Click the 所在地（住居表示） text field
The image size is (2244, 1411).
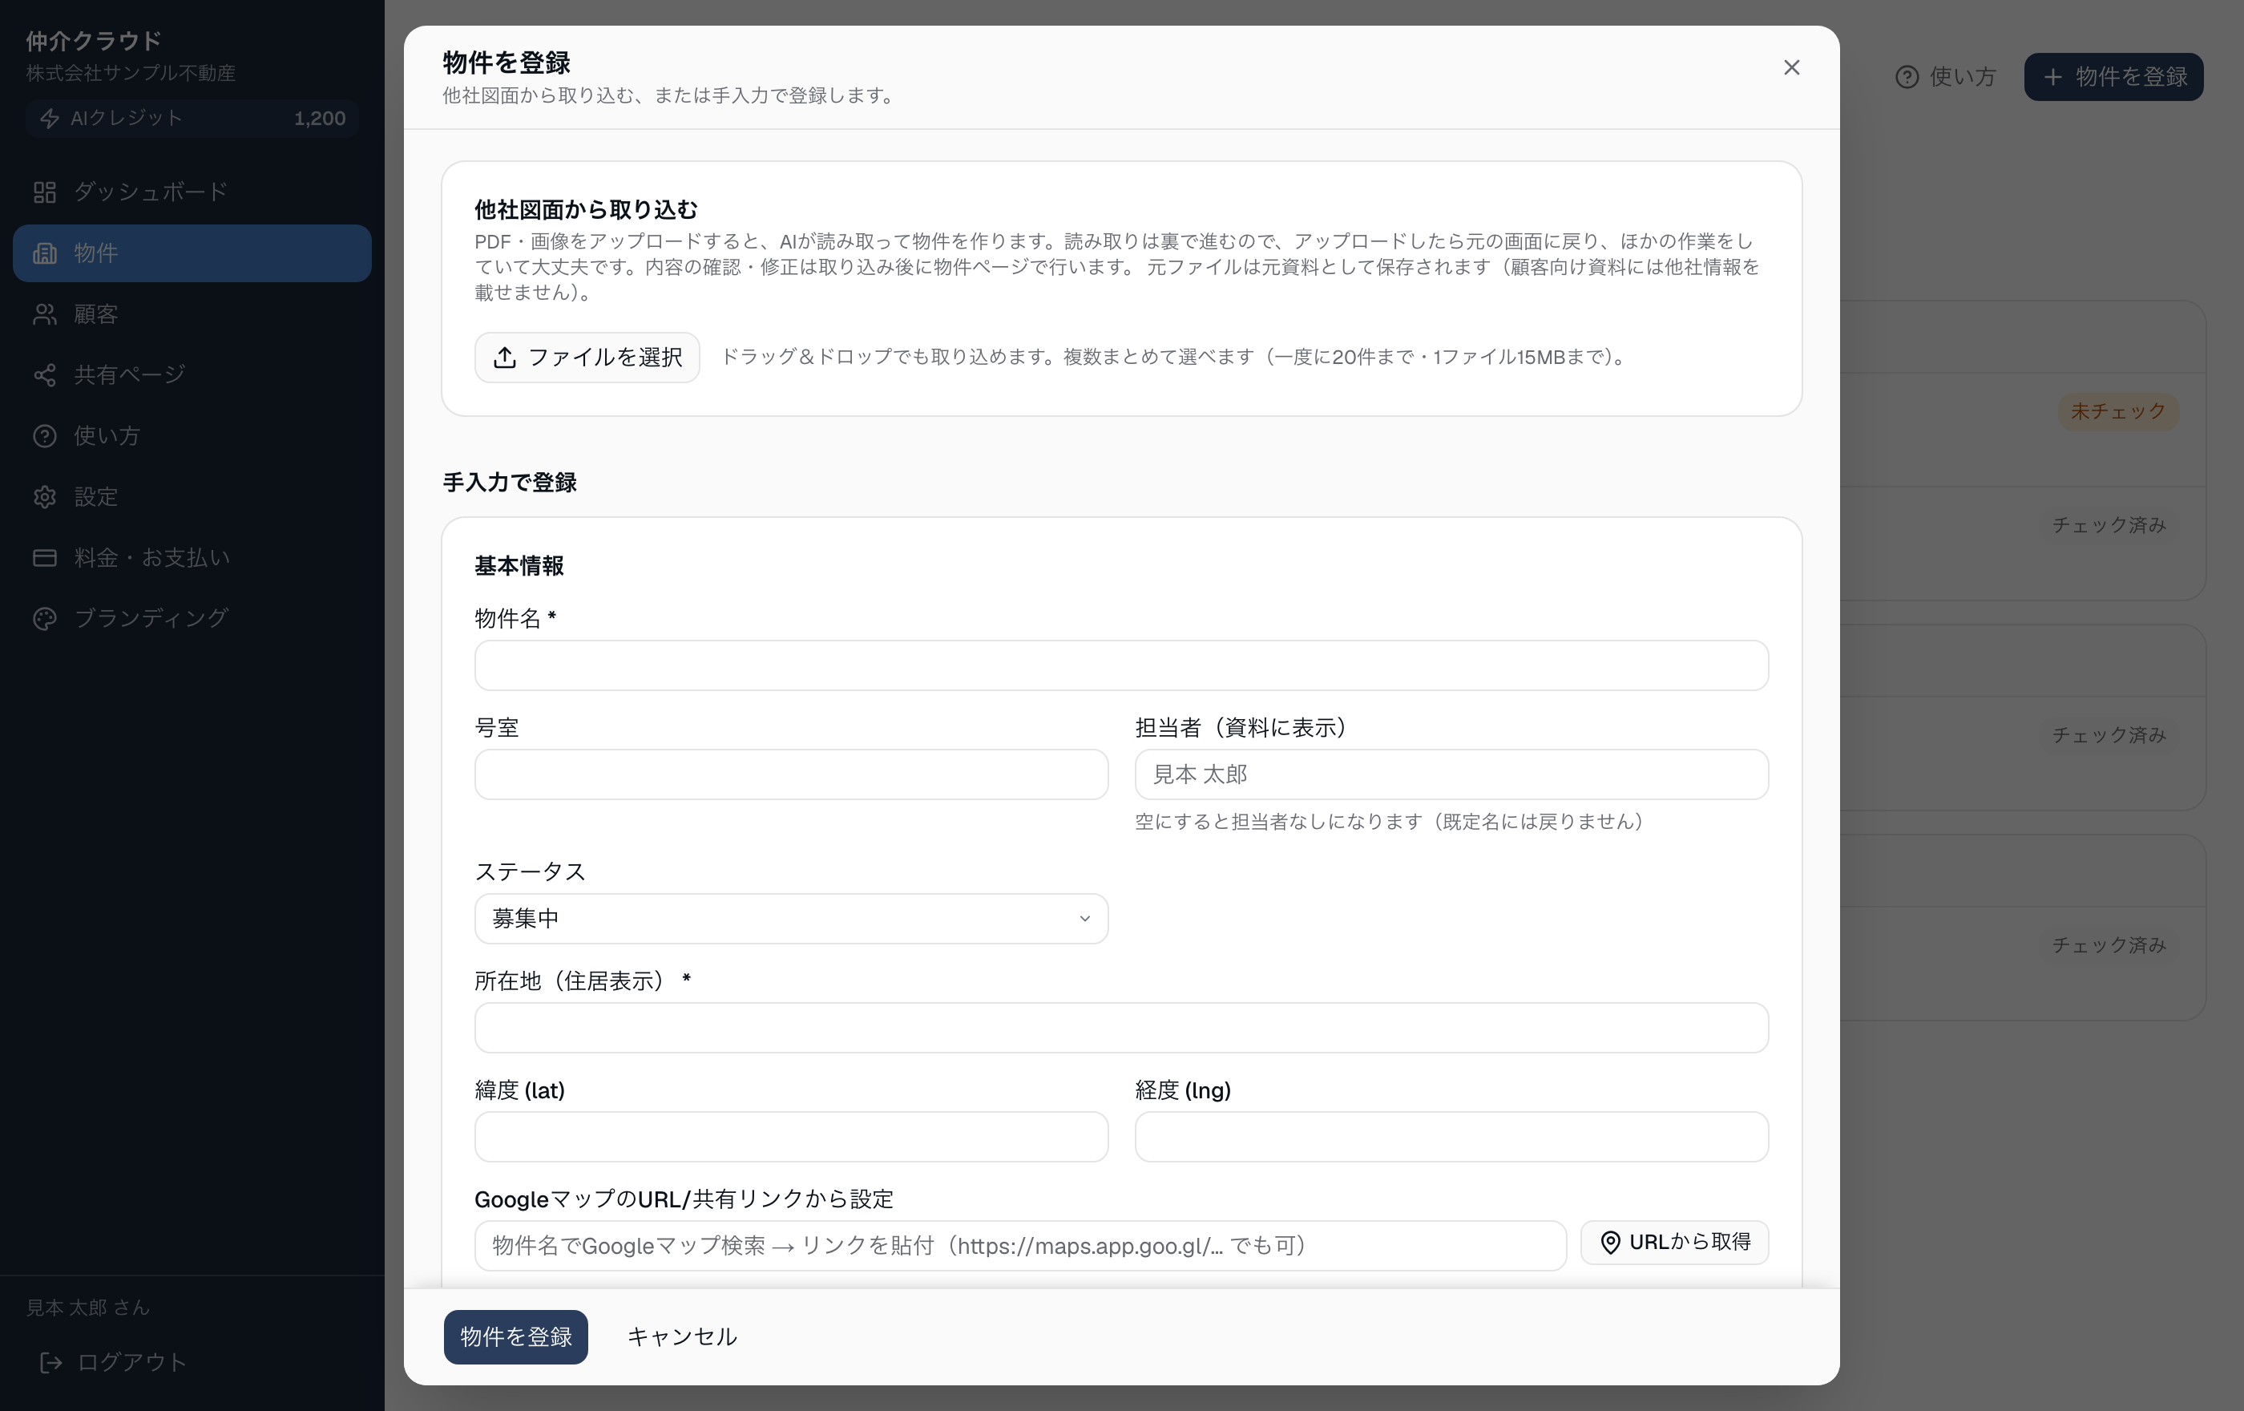point(1121,1028)
